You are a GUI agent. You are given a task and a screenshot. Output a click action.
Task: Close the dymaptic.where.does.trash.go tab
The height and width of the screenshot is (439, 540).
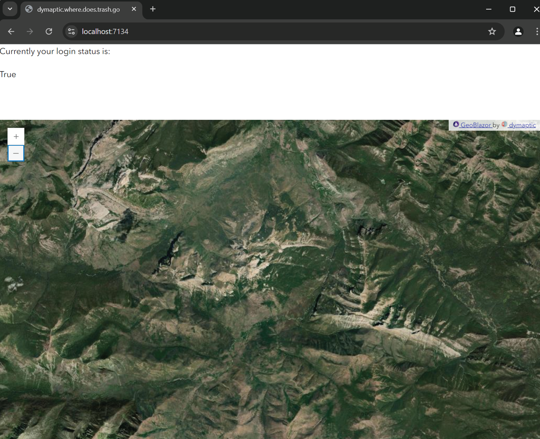(134, 9)
